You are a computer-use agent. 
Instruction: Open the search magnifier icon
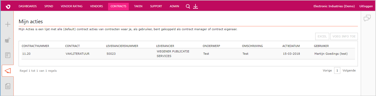[x=188, y=6]
